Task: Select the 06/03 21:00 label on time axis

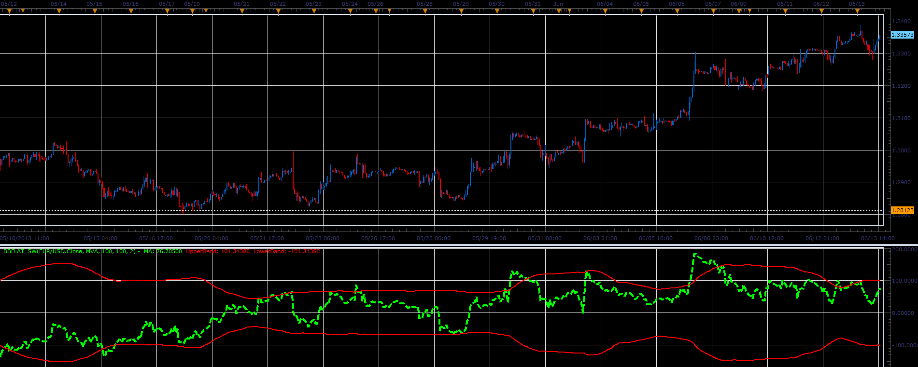Action: 600,238
